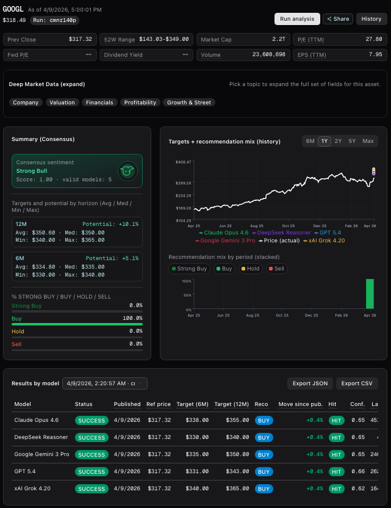391x508 pixels.
Task: Click the Run: cmnr140p badge
Action: pos(54,20)
